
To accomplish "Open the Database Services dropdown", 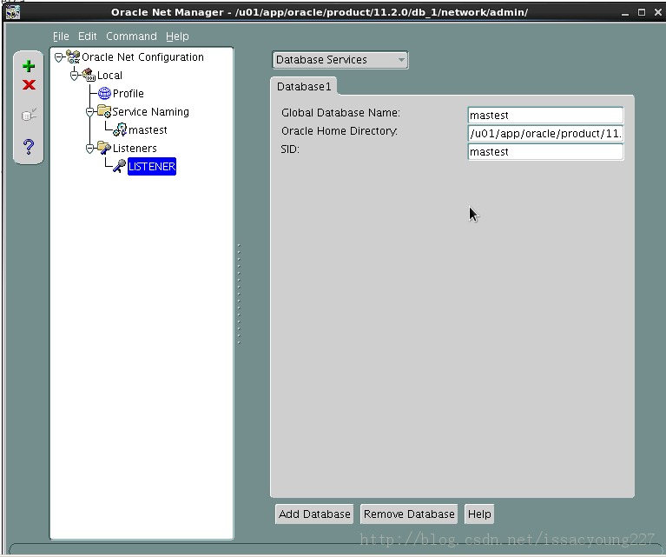I will point(340,60).
